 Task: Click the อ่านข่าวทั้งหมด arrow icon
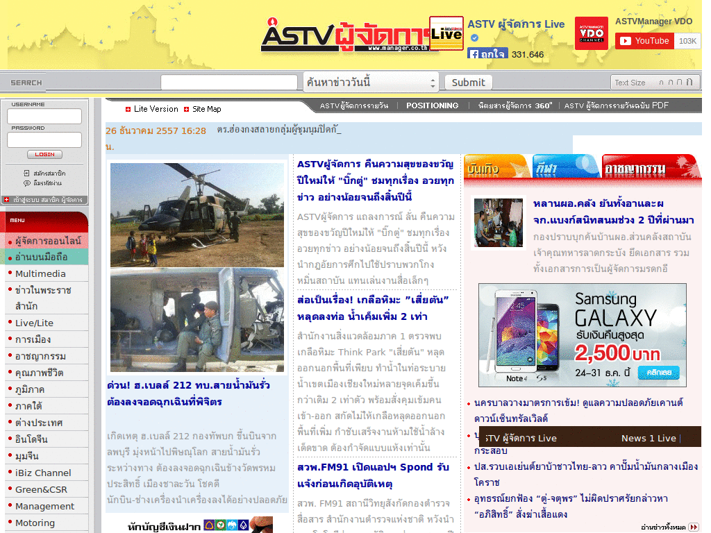[694, 527]
